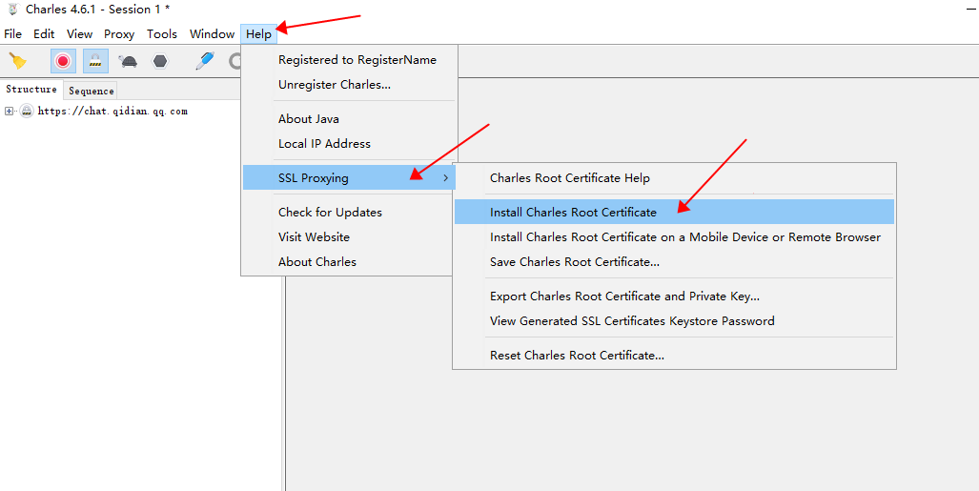Expand the https://chat.qidian.qq.com tree node
Image resolution: width=979 pixels, height=491 pixels.
pyautogui.click(x=9, y=112)
